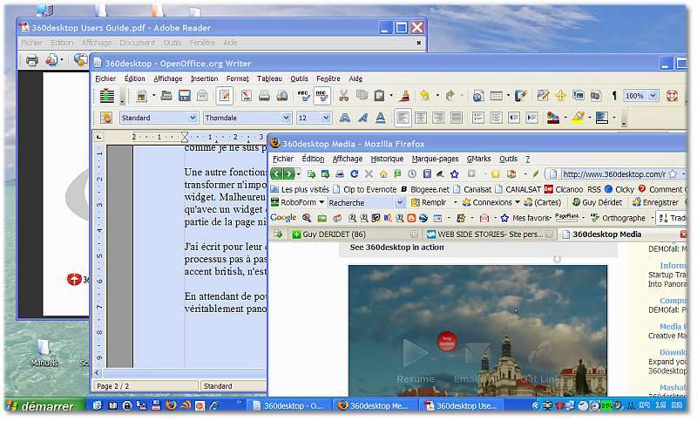Switch to the Guy DERIDET (86) tab

tap(355, 234)
